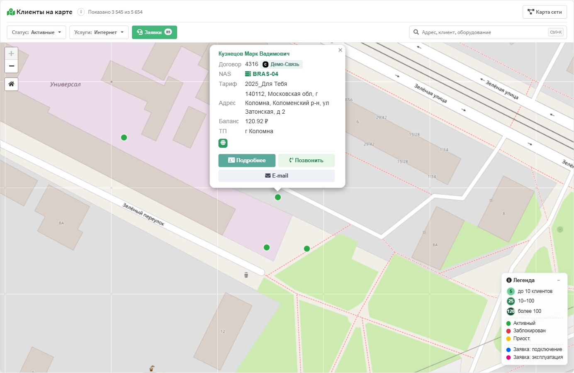Image resolution: width=574 pixels, height=373 pixels.
Task: Open the Статус: Активные dropdown
Action: click(36, 32)
